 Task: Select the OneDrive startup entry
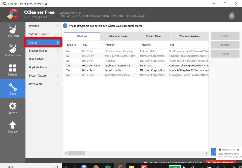tap(136, 61)
